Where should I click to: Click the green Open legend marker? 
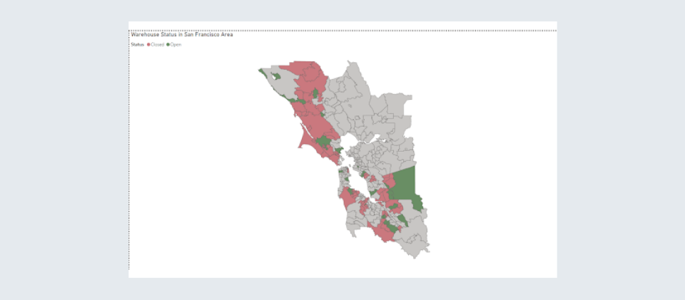coord(168,44)
